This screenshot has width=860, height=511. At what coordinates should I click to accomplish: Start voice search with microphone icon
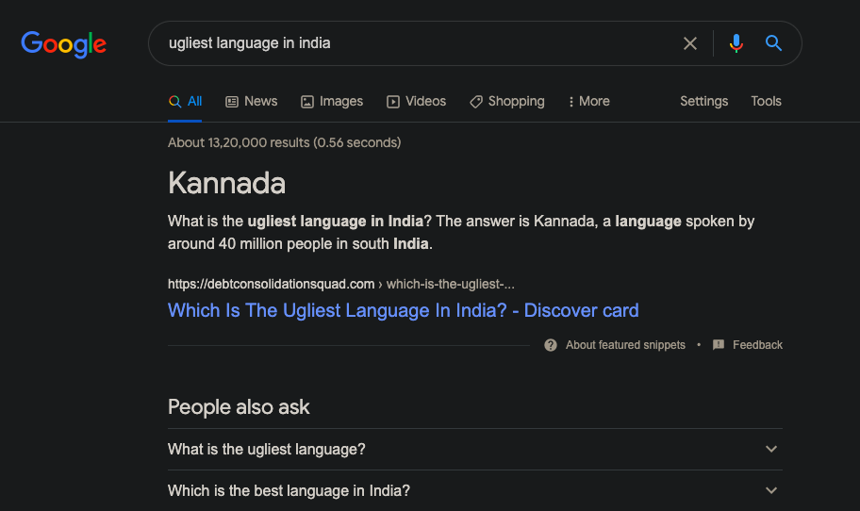click(x=736, y=43)
